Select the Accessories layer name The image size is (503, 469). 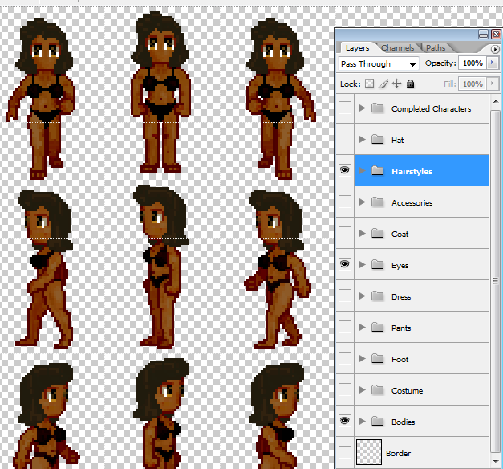tap(412, 202)
